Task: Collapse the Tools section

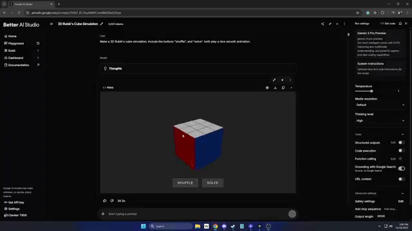Action: point(402,134)
